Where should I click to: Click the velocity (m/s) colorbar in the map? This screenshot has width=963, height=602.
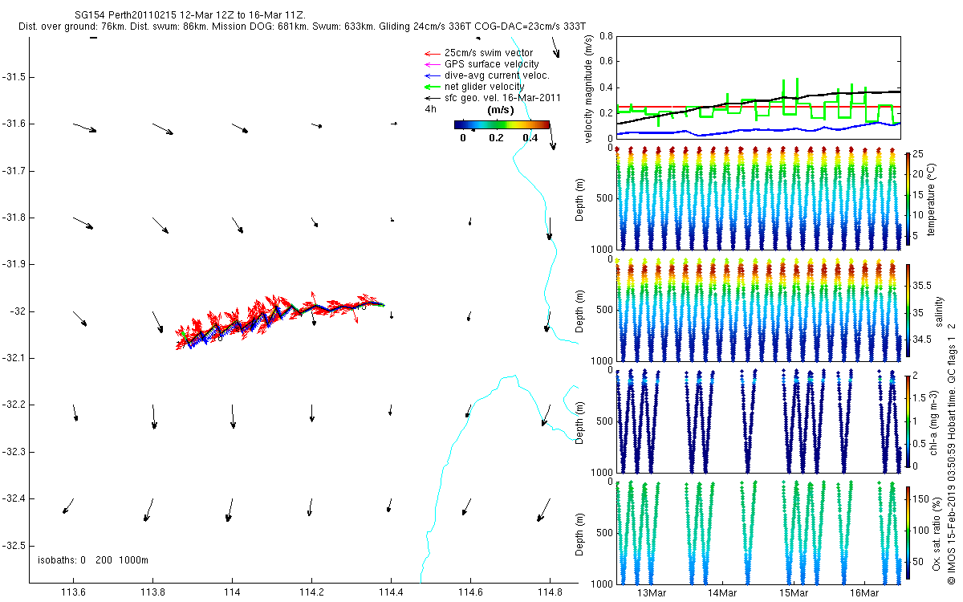[x=502, y=124]
